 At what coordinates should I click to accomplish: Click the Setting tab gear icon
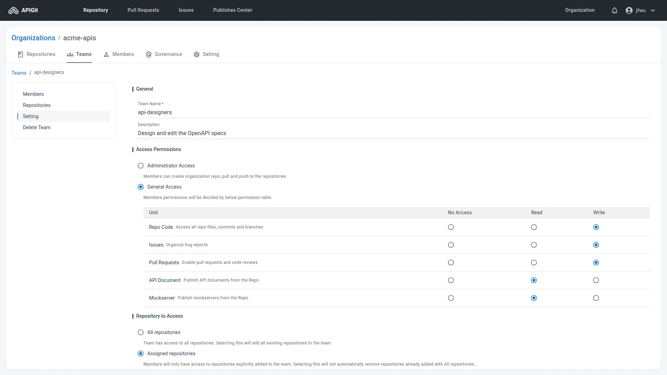pyautogui.click(x=197, y=55)
